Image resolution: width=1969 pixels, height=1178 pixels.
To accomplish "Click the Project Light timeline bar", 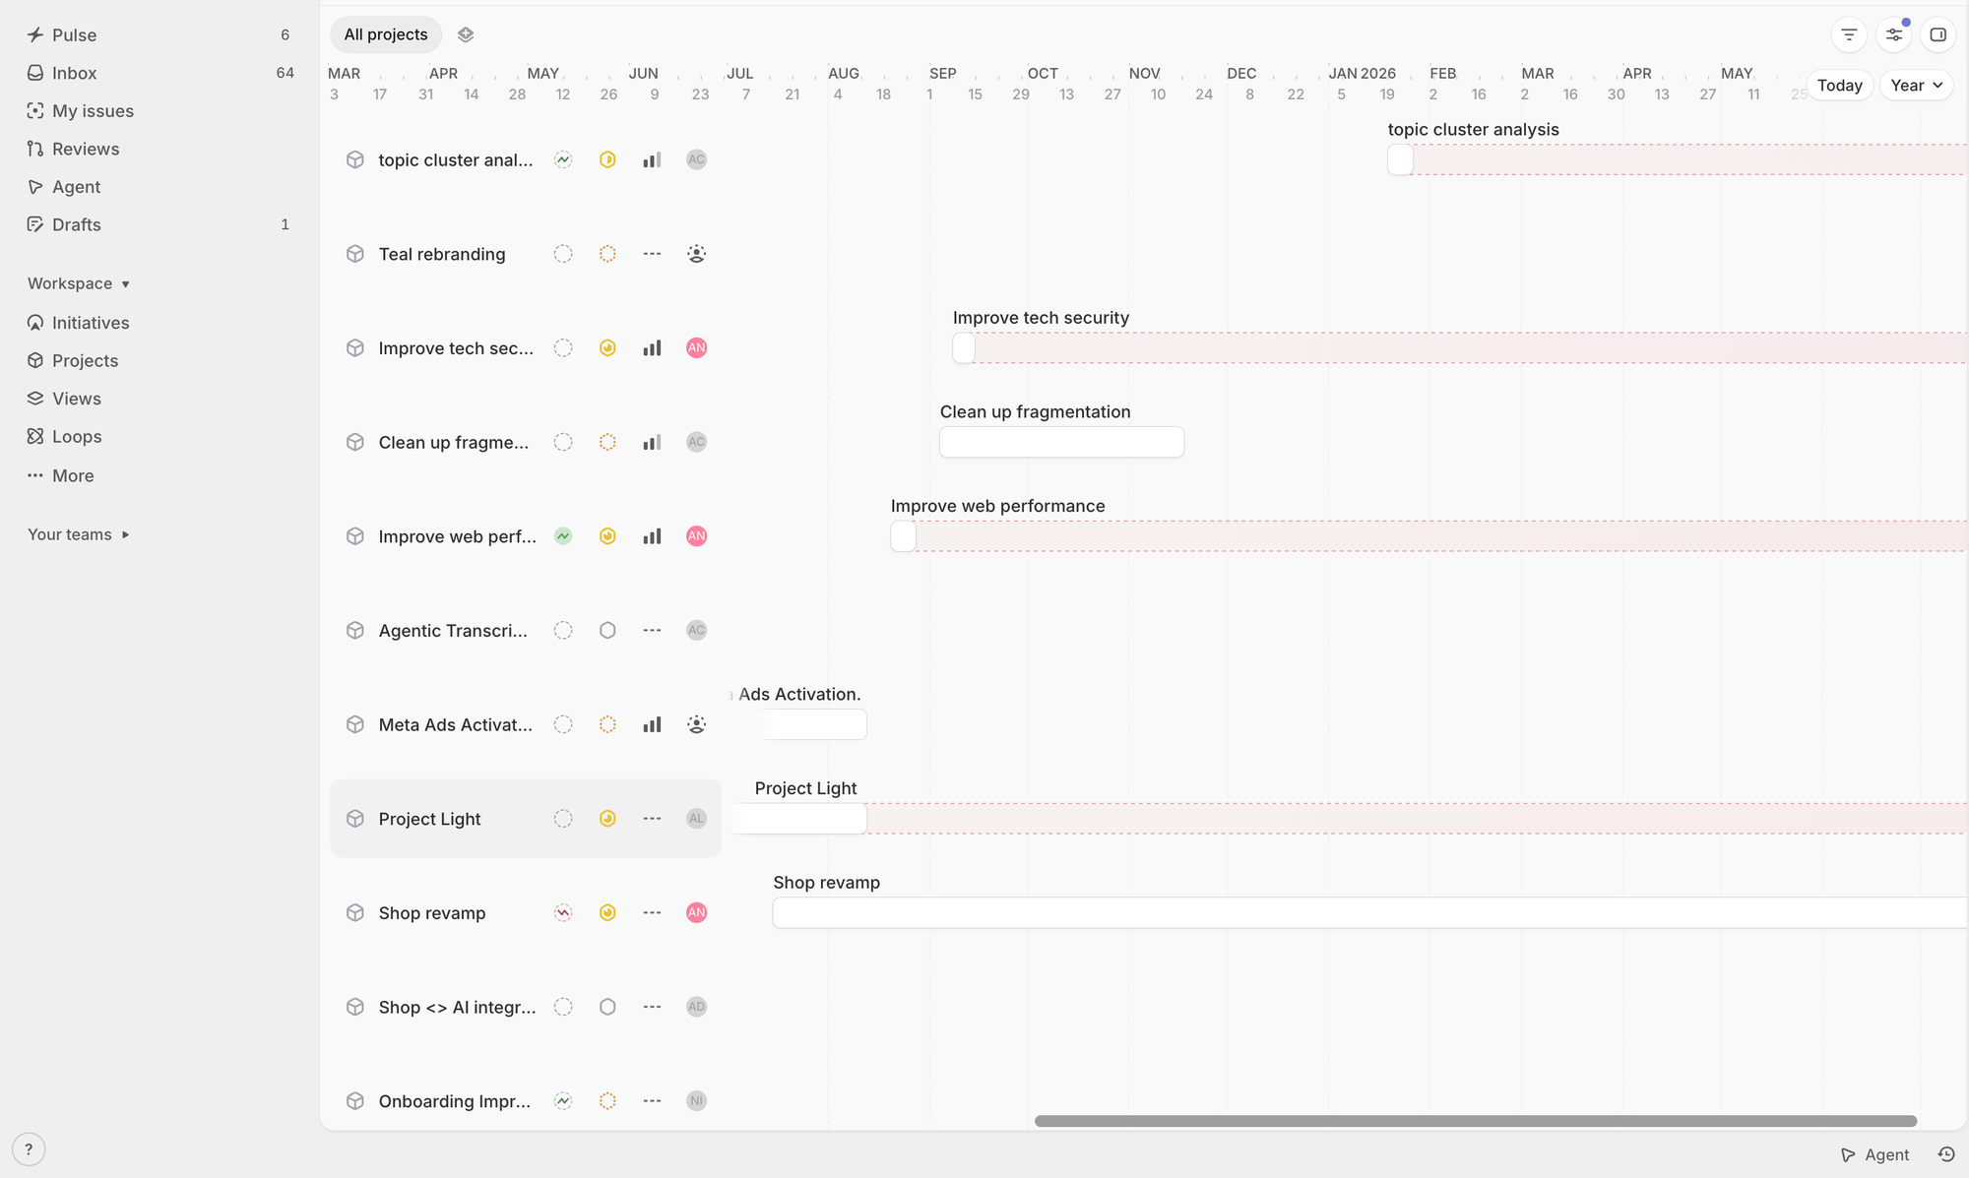I will (x=799, y=819).
